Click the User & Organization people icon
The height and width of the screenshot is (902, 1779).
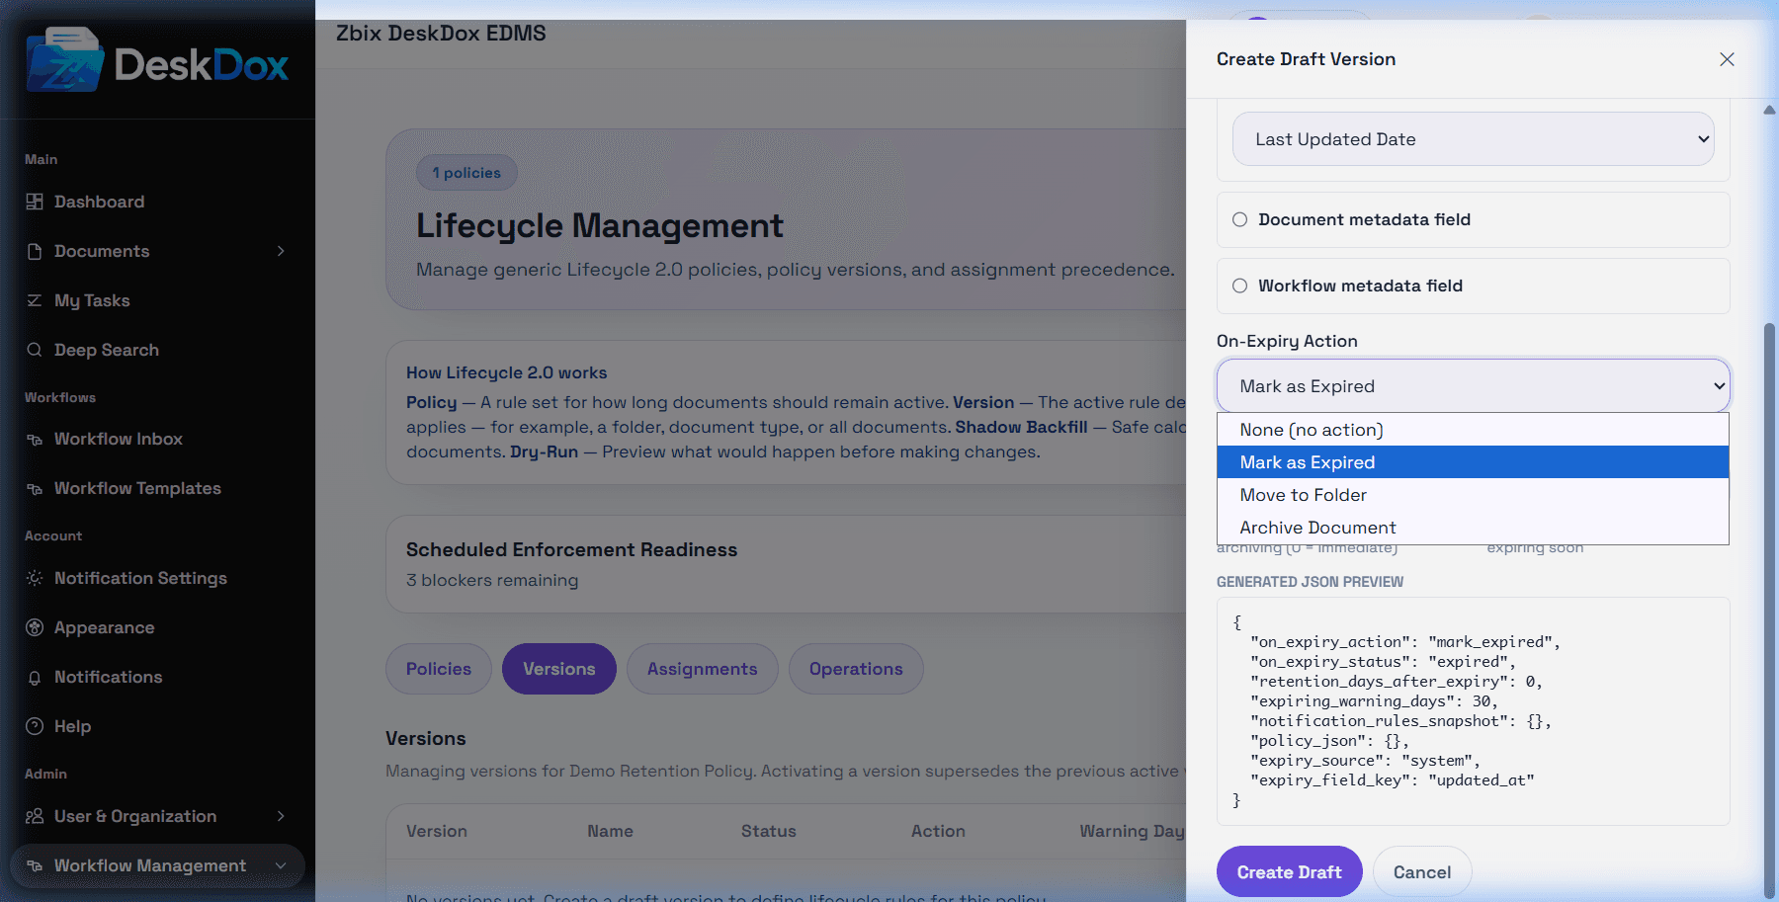pyautogui.click(x=35, y=816)
